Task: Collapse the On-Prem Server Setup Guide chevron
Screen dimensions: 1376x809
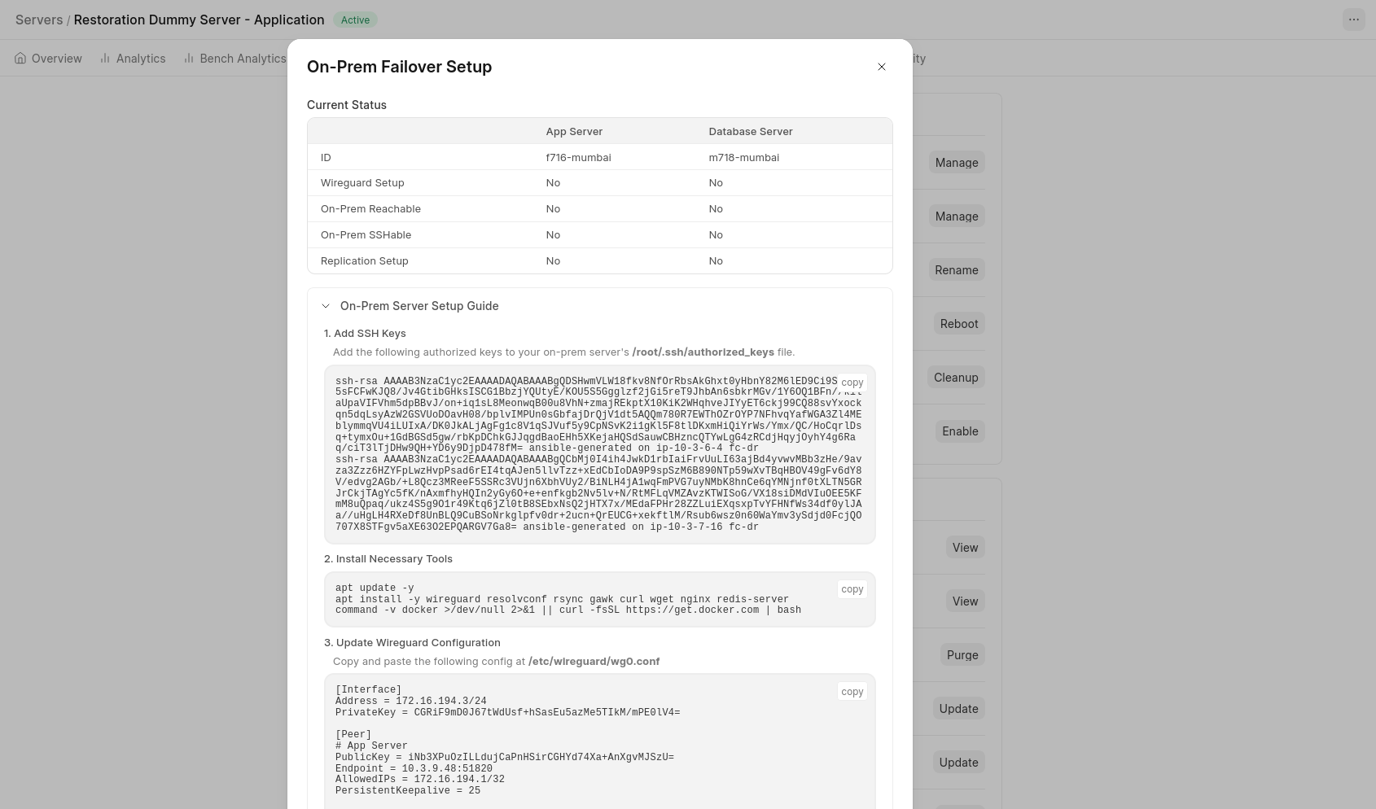Action: point(326,306)
